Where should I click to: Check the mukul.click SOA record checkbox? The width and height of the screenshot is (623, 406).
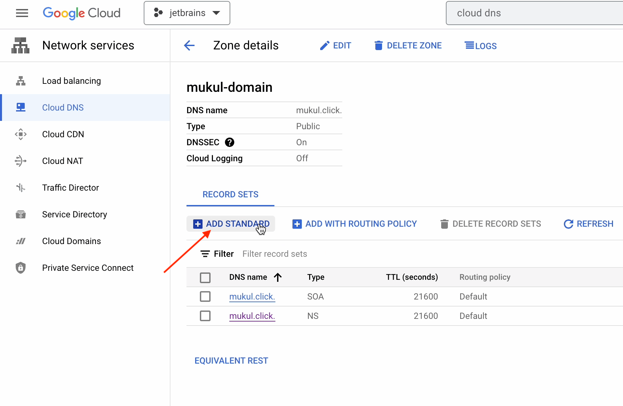tap(205, 296)
